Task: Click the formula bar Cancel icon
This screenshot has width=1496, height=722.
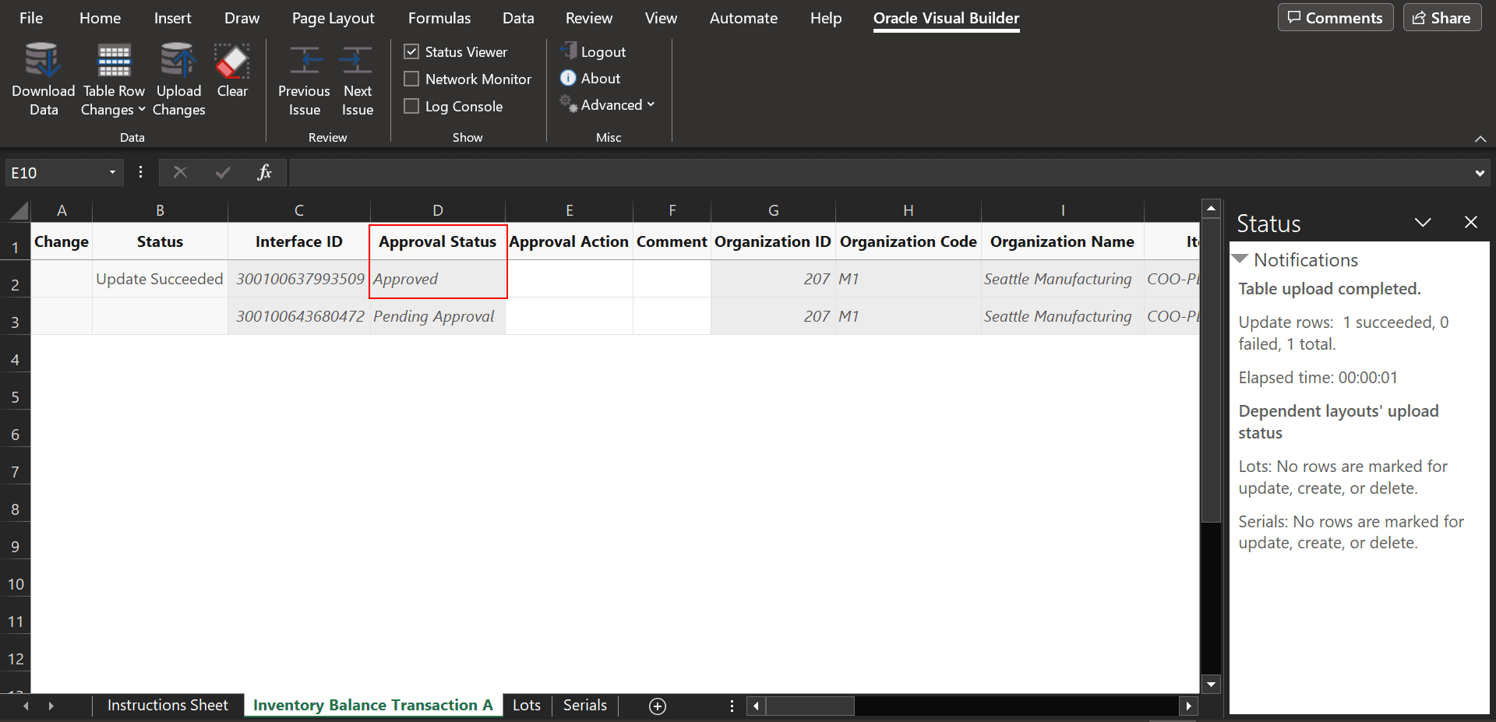Action: 180,172
